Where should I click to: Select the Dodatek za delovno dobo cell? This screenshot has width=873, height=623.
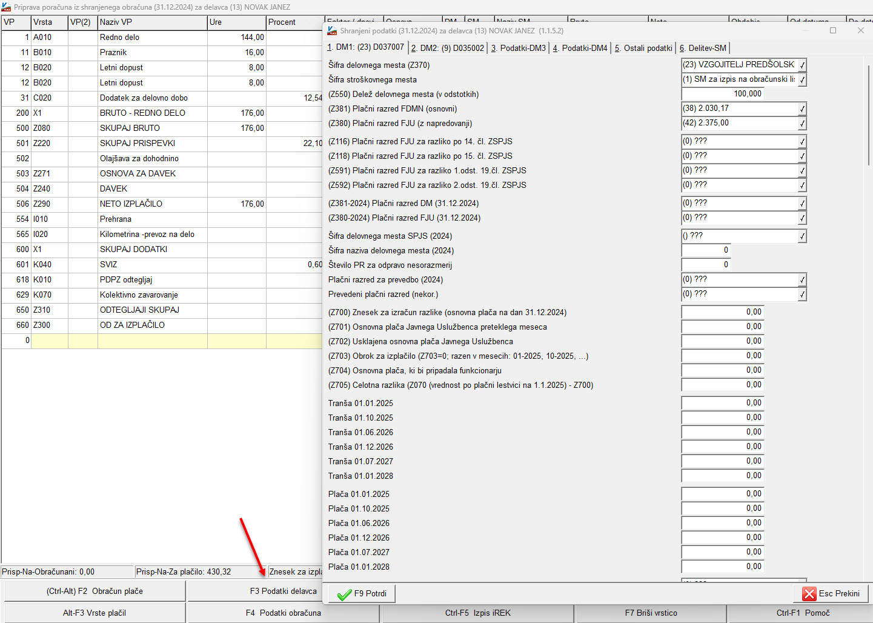[x=153, y=98]
